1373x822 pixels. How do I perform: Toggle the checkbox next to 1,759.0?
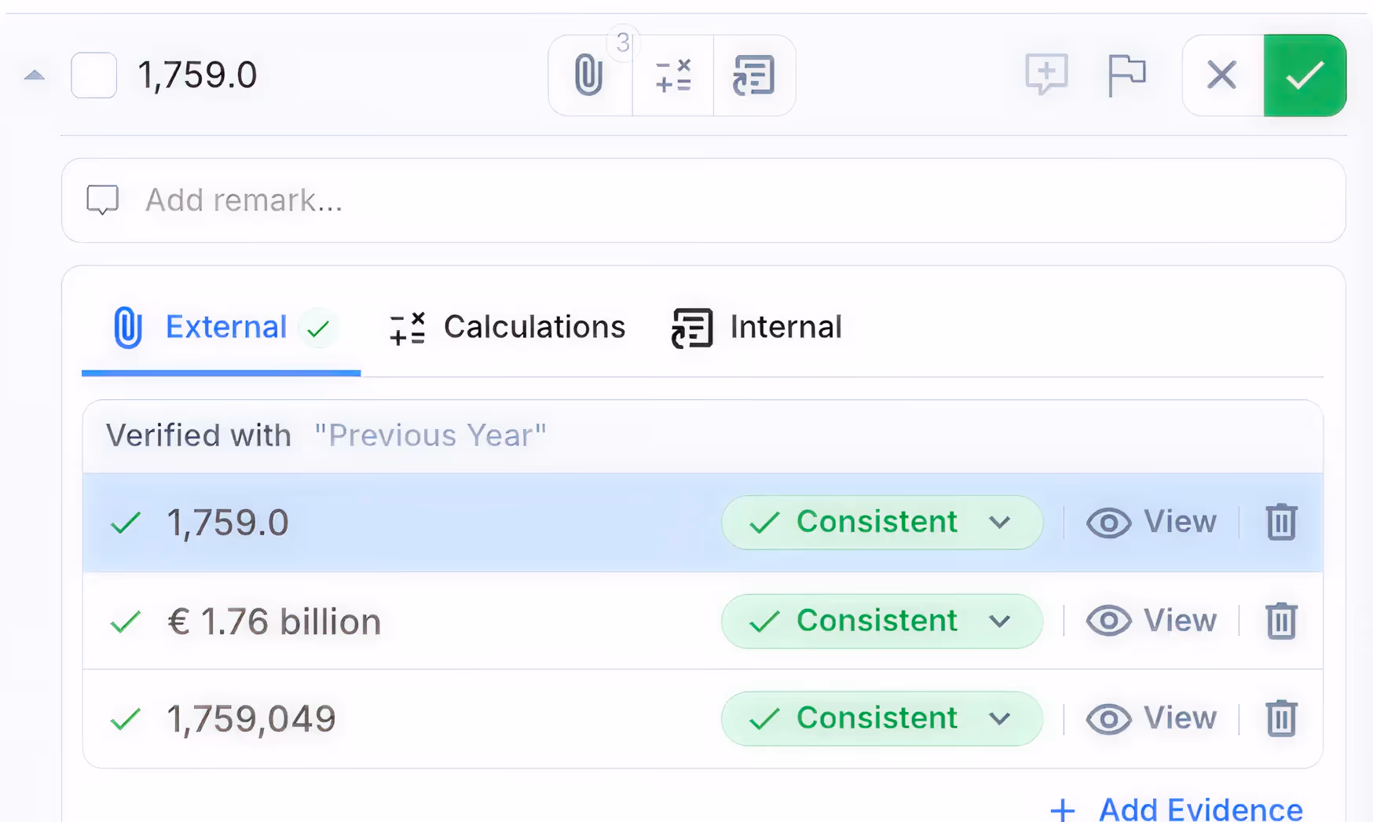point(94,75)
